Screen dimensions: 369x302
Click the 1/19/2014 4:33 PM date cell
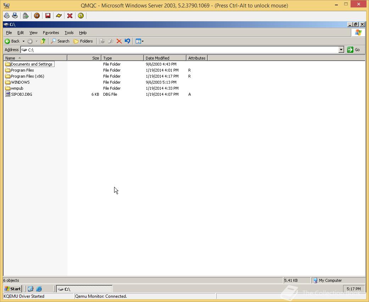point(162,88)
